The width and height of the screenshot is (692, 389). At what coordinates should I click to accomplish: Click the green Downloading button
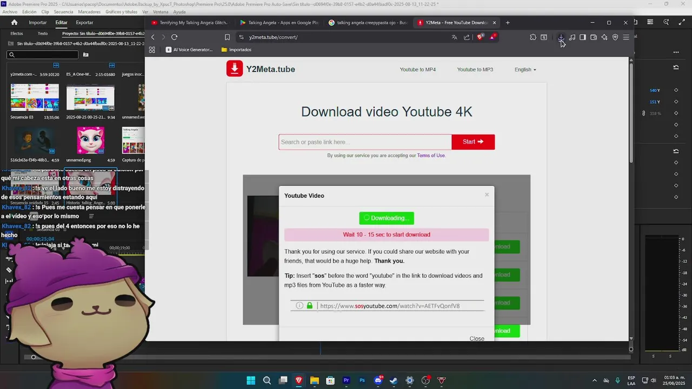point(387,218)
